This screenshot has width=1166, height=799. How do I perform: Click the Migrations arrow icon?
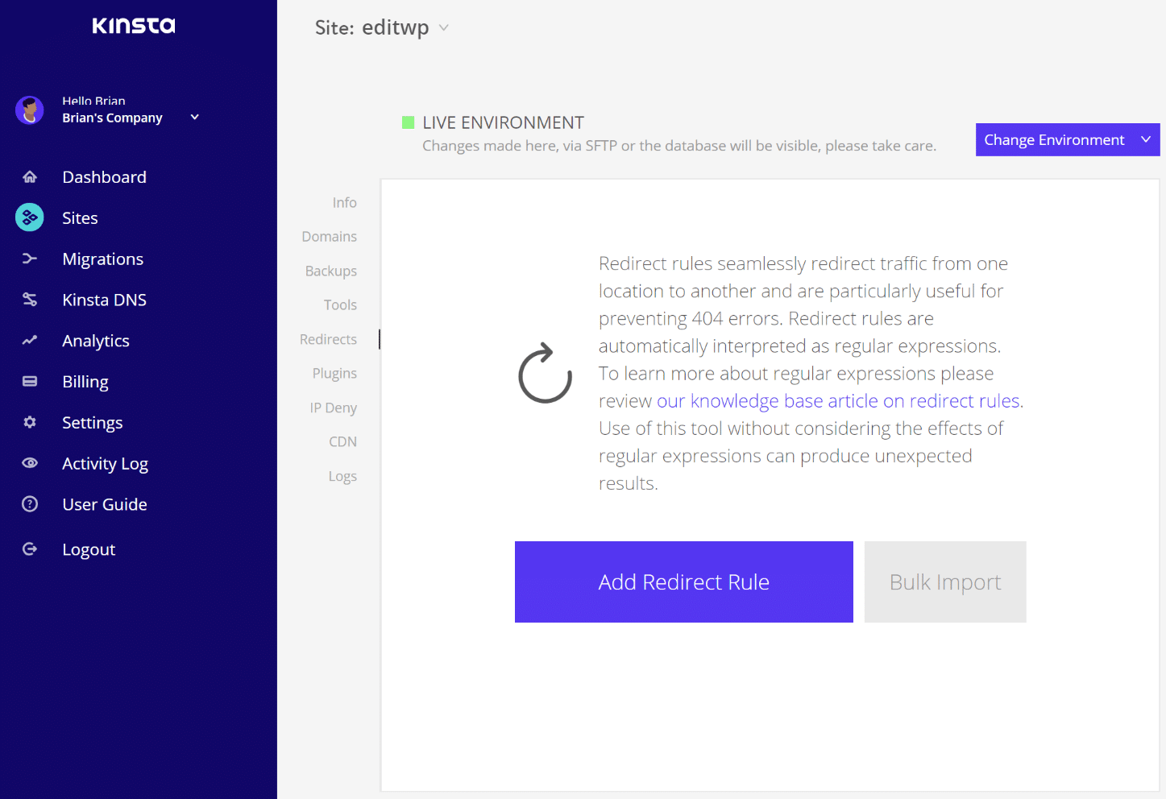pyautogui.click(x=30, y=259)
